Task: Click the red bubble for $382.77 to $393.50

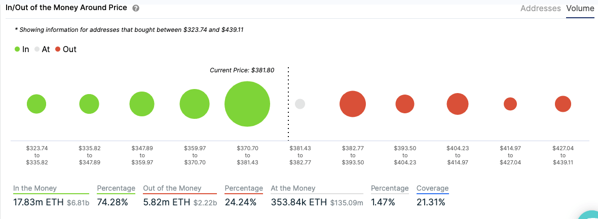Action: coord(353,104)
